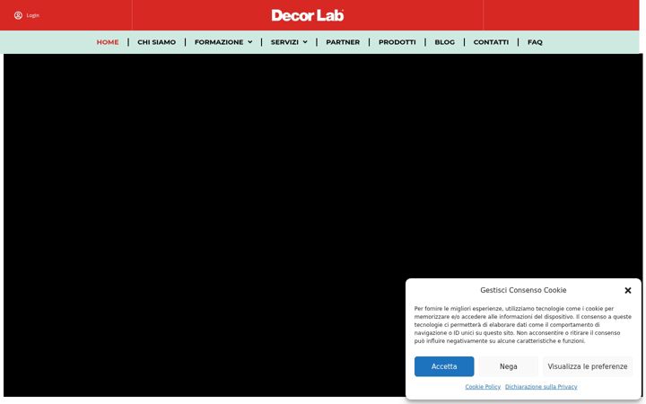Click the Gestisci Consenso Cookie title

click(523, 290)
